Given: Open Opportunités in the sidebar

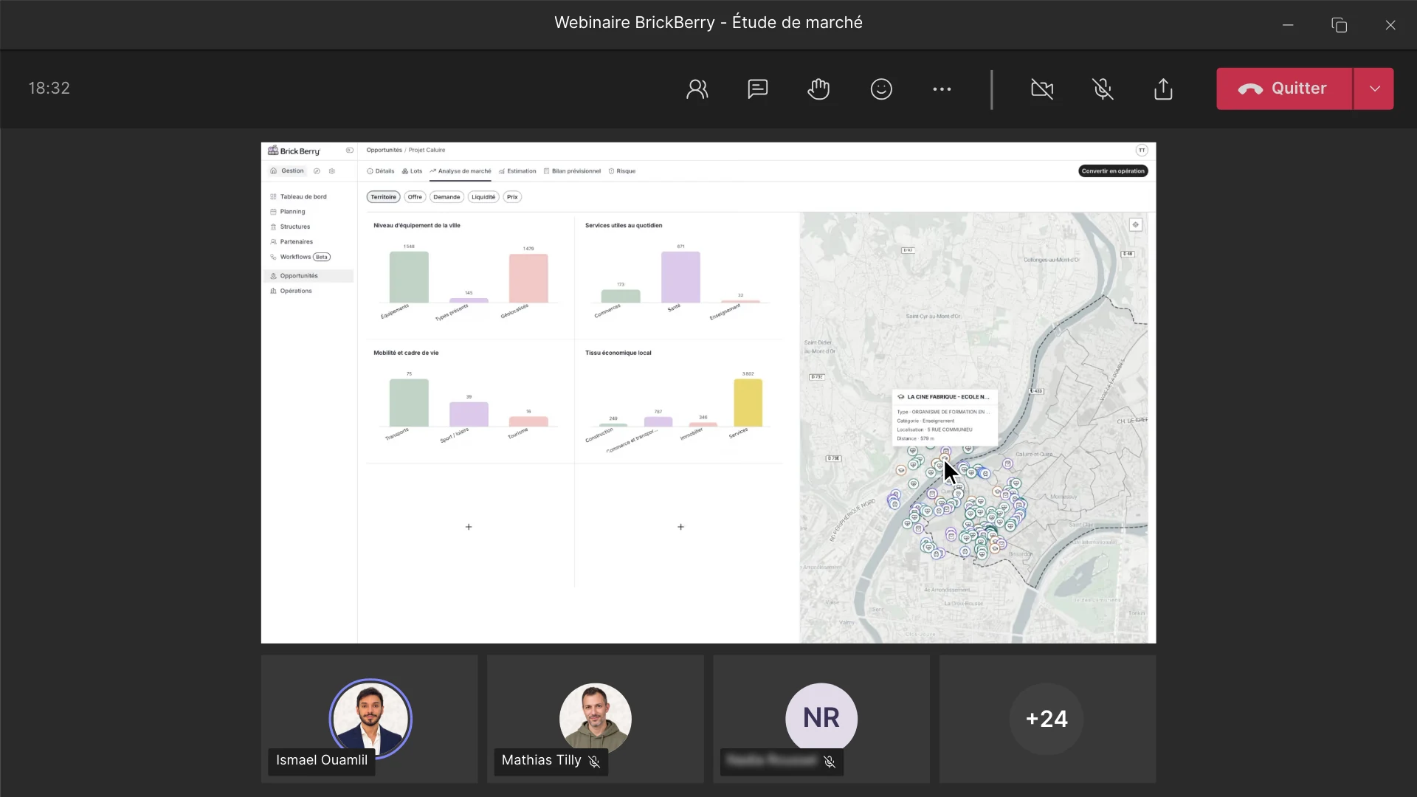Looking at the screenshot, I should (308, 276).
